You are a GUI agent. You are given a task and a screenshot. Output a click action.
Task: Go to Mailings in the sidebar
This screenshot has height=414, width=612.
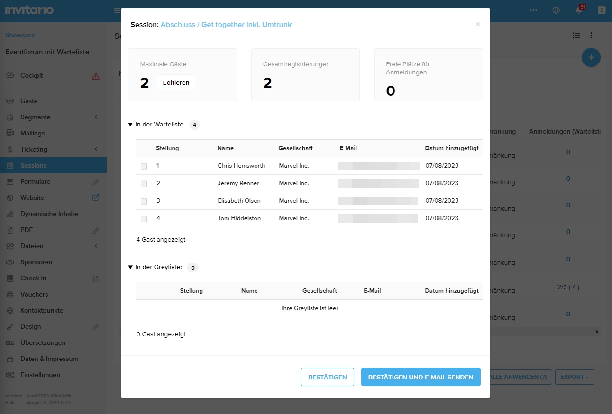coord(32,133)
